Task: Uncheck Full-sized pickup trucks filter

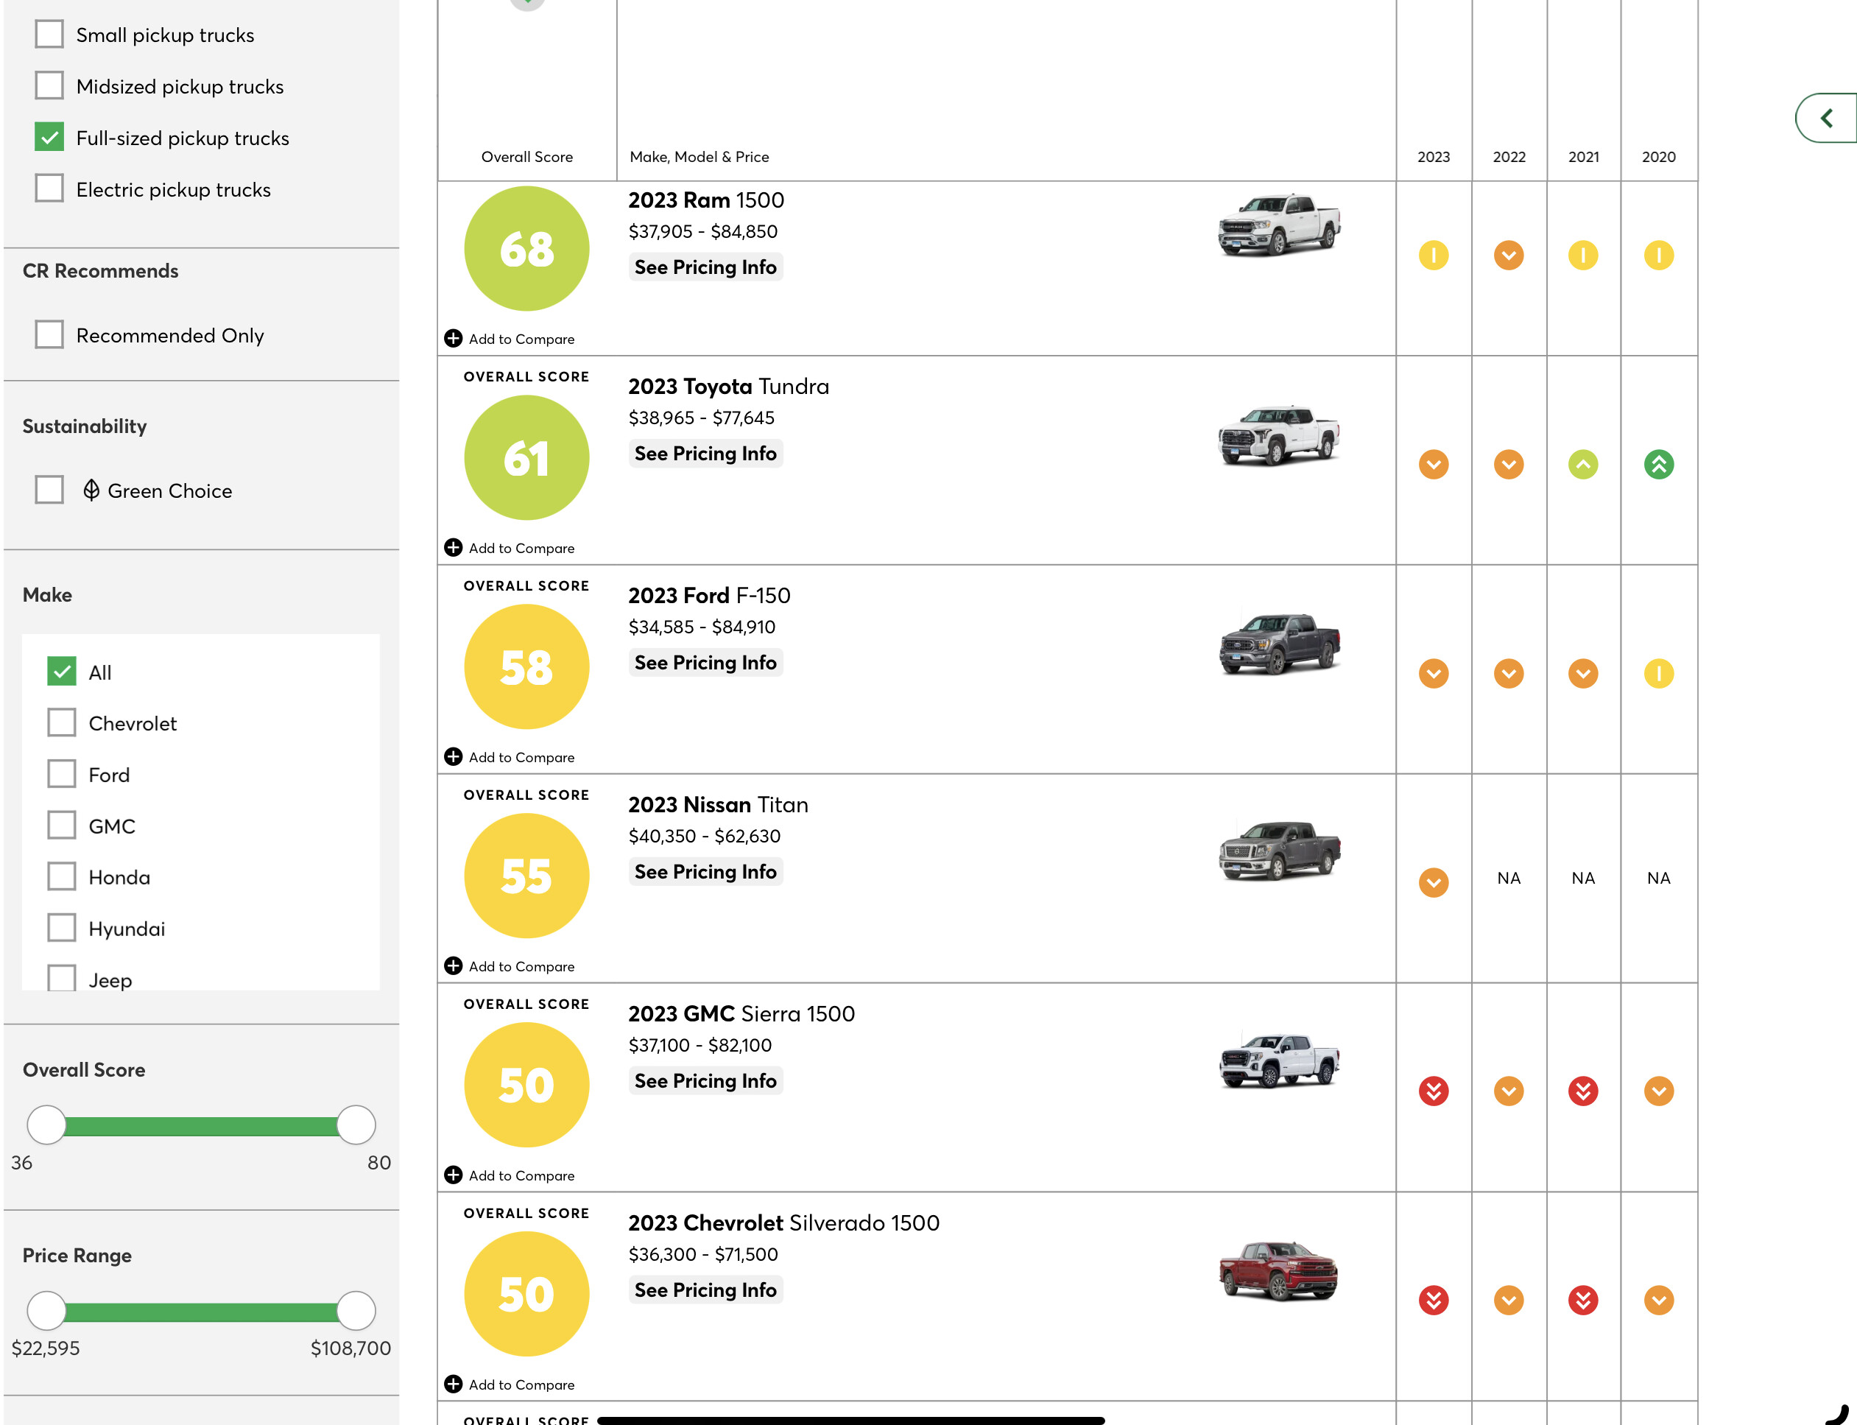Action: (49, 138)
